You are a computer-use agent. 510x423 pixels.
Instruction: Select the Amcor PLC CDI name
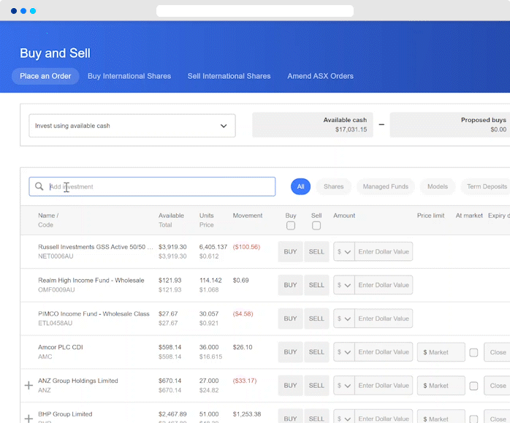pos(61,347)
